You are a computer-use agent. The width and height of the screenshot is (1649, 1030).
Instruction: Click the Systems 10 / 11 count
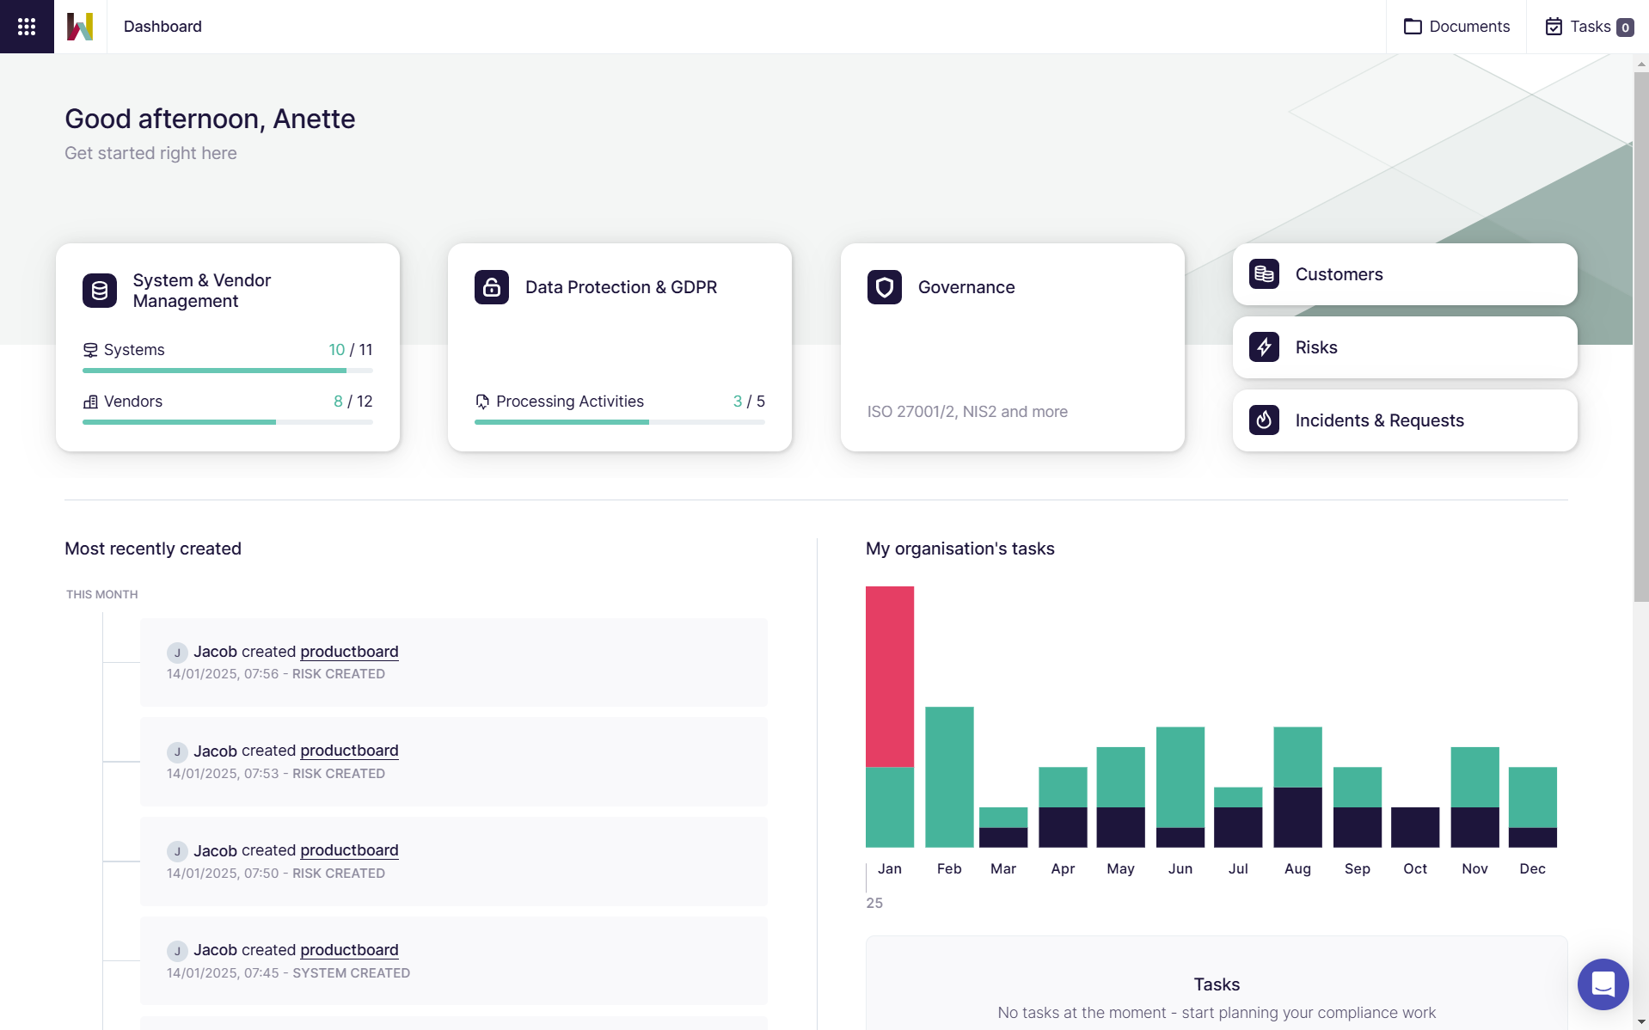tap(351, 350)
